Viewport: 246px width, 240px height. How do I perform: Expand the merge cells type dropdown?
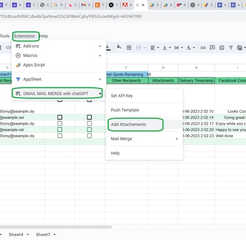(x=145, y=48)
